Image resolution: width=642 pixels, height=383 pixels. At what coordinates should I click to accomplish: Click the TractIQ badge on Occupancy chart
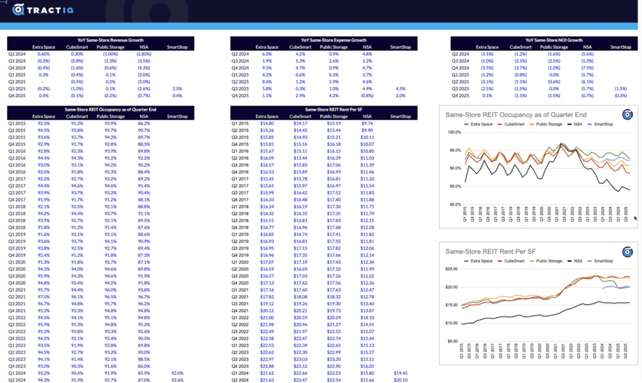(x=626, y=114)
